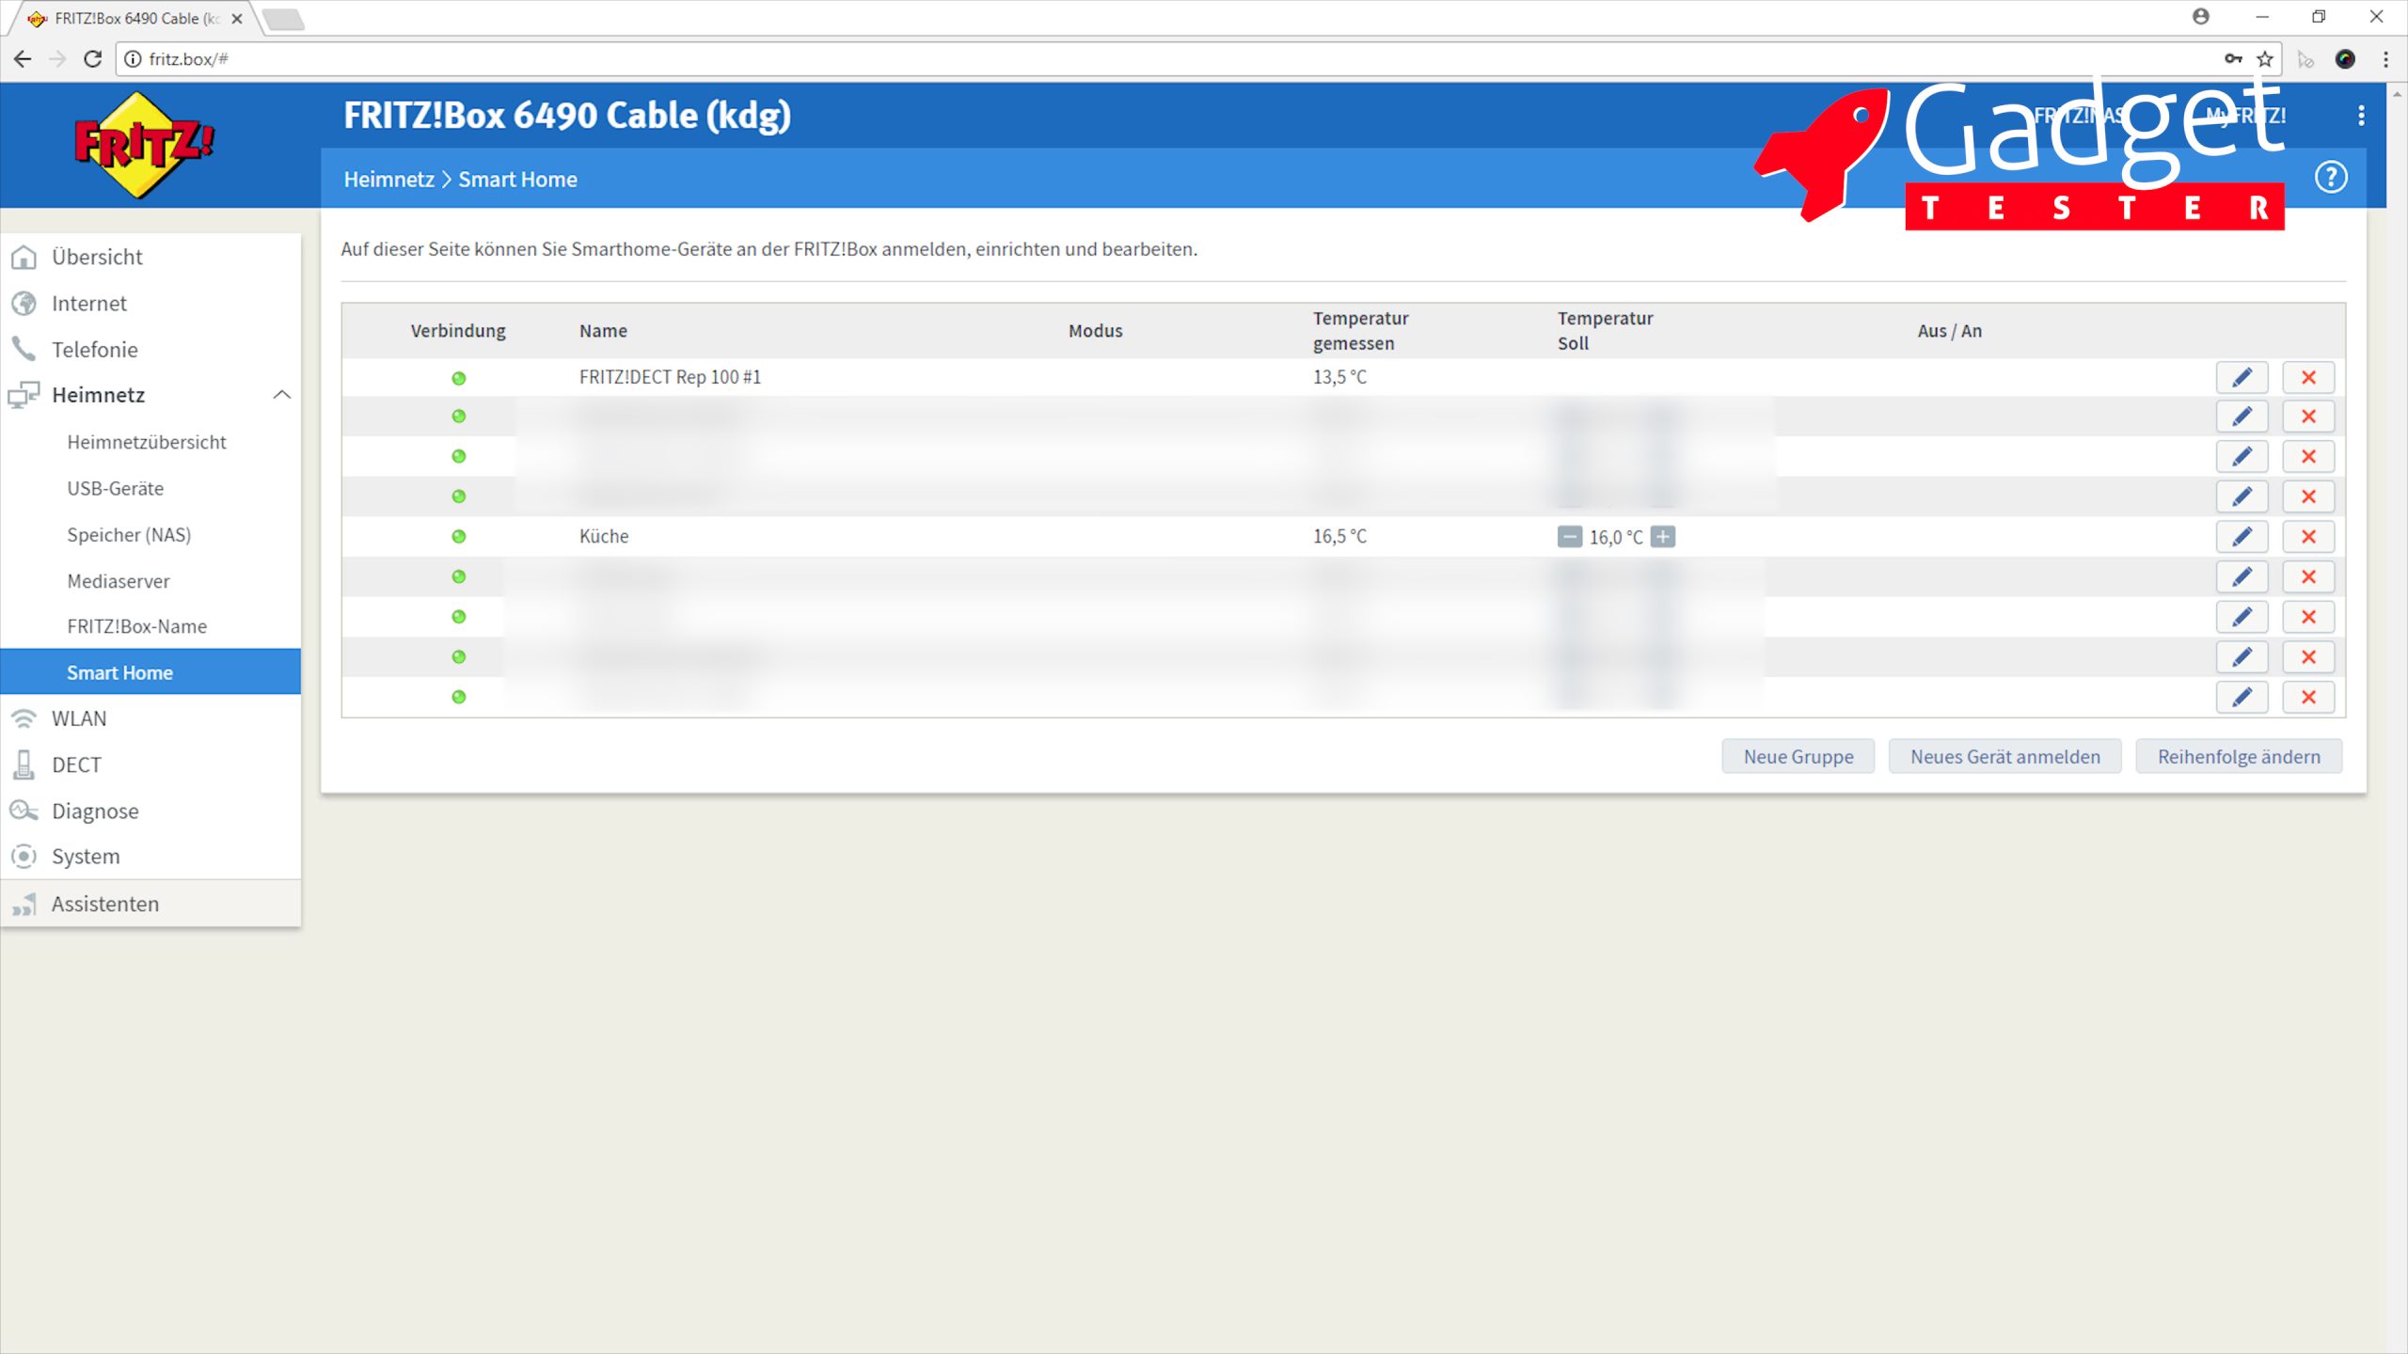The image size is (2408, 1354).
Task: Click the pencil edit icon for Küche
Action: (2242, 536)
